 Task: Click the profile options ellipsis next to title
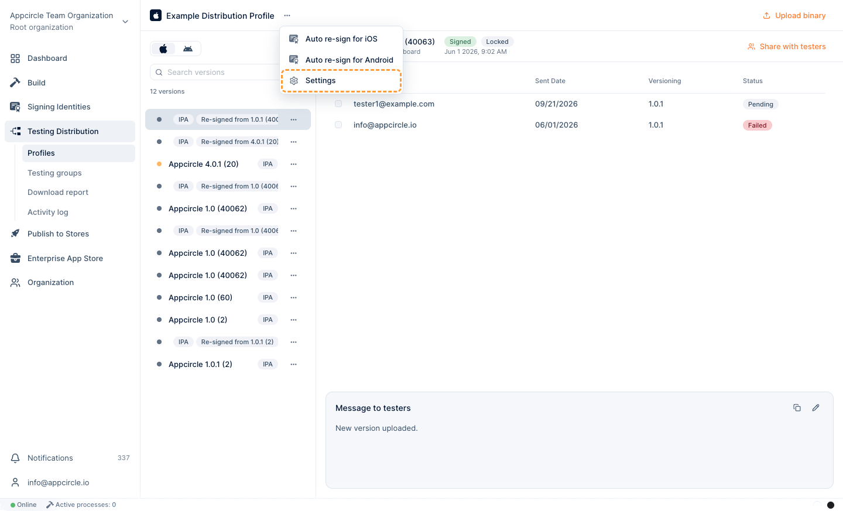[287, 16]
